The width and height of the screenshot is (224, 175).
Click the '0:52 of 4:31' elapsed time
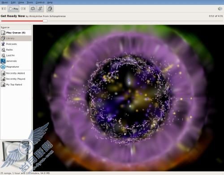(x=216, y=16)
